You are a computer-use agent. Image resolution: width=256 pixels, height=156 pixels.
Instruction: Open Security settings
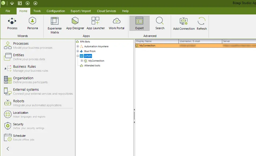tap(24, 126)
